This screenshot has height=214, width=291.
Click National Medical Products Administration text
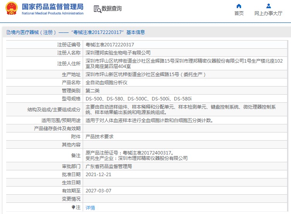pos(53,14)
